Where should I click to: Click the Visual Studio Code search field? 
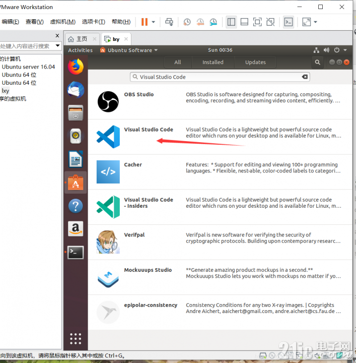point(220,77)
